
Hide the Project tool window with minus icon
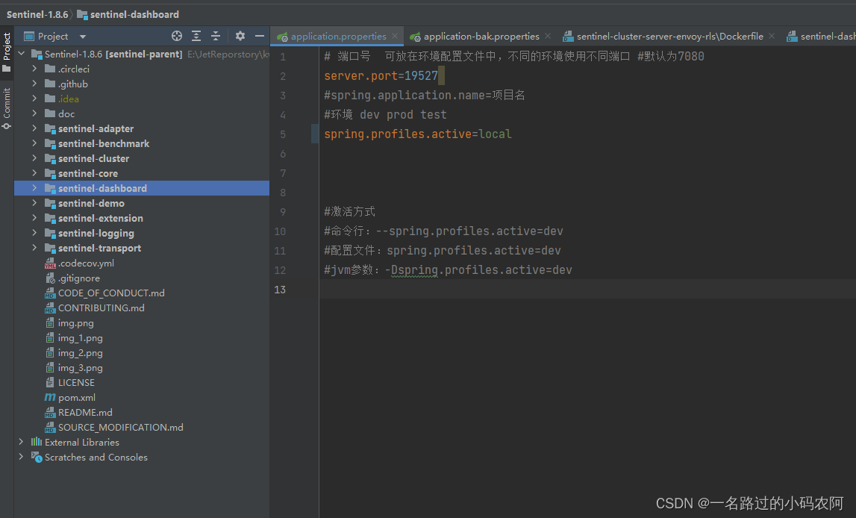(259, 35)
